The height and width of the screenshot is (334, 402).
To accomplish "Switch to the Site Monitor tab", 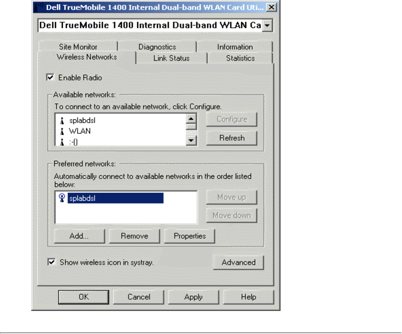I will (x=78, y=47).
